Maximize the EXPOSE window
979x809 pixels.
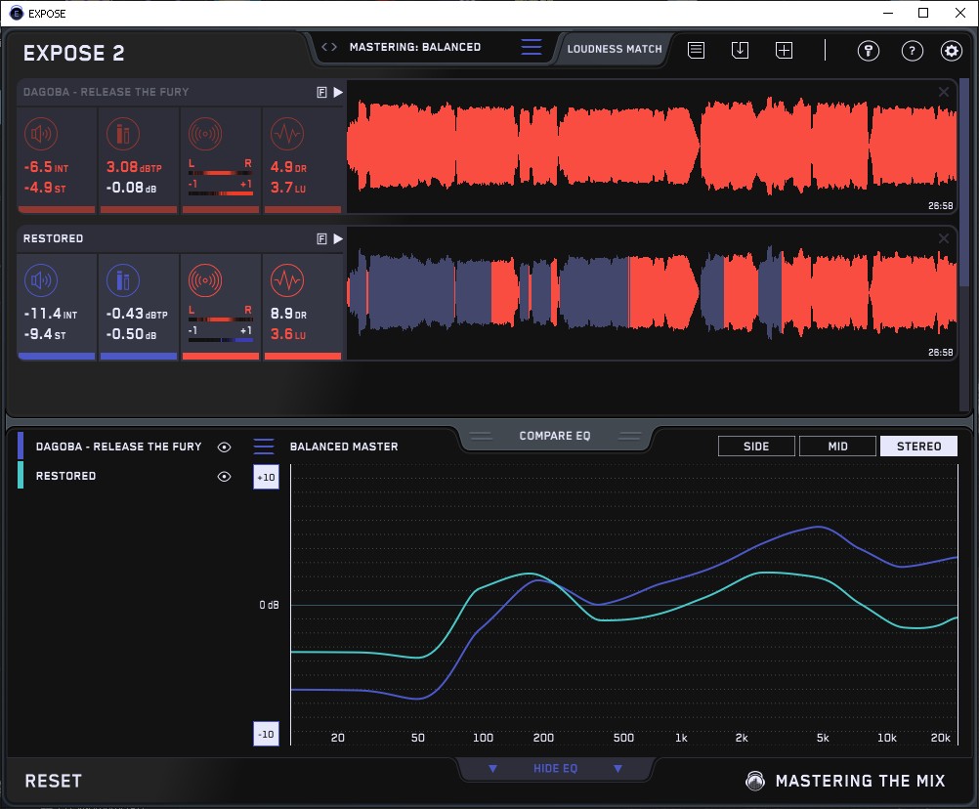[923, 13]
